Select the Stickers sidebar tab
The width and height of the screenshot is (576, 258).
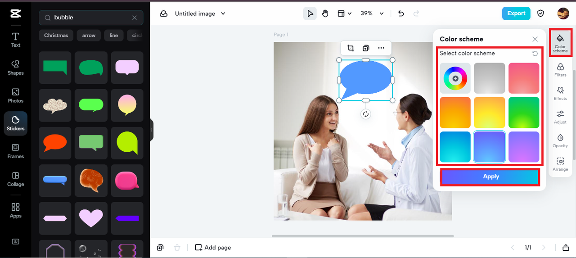coord(16,123)
